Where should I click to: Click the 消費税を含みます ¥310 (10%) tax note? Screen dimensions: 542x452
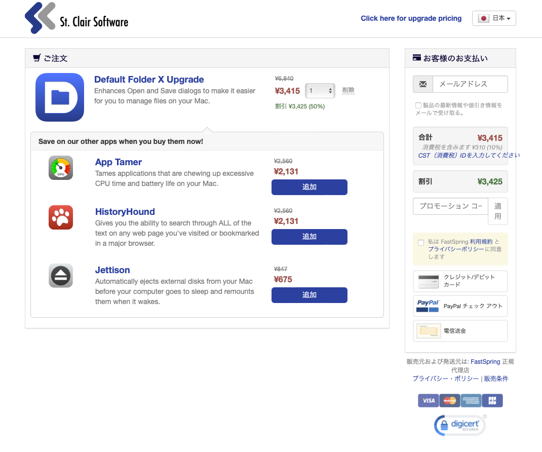(x=462, y=147)
